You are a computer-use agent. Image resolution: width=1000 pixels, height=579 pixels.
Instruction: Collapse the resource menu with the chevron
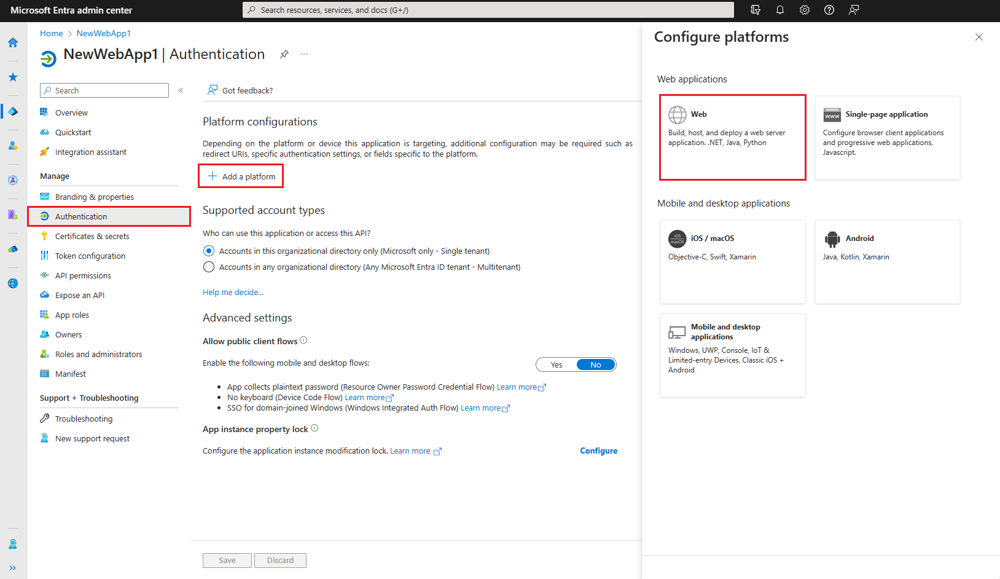[181, 90]
